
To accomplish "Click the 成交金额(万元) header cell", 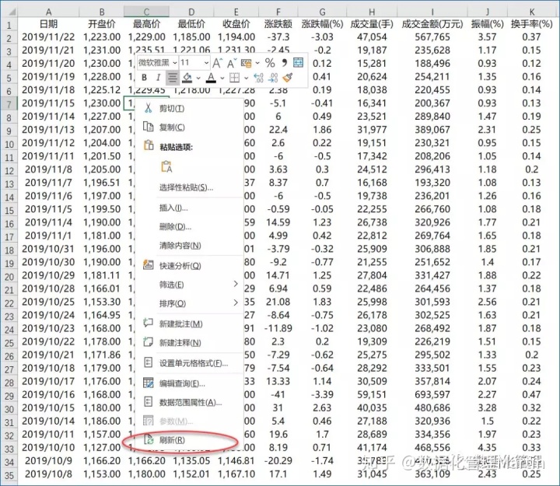I will tap(432, 24).
